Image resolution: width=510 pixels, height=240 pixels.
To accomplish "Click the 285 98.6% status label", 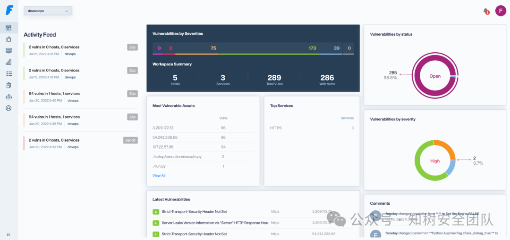I will [391, 75].
